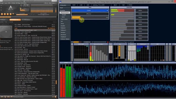Toggle BYPASS in Stereo Tool top bar
This screenshot has height=99, width=176.
(130, 5)
